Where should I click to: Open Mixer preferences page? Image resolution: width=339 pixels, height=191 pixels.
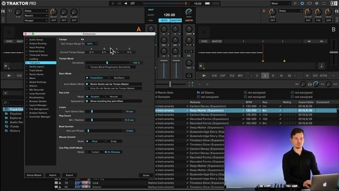[32, 78]
